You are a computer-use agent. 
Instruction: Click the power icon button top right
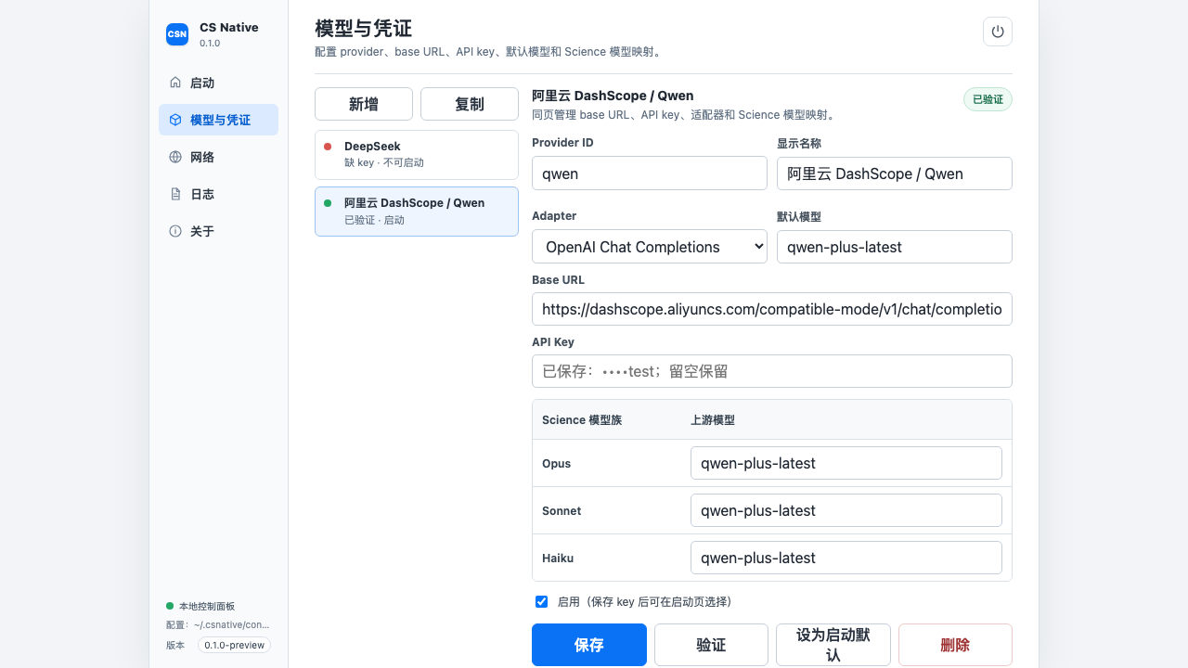coord(998,32)
